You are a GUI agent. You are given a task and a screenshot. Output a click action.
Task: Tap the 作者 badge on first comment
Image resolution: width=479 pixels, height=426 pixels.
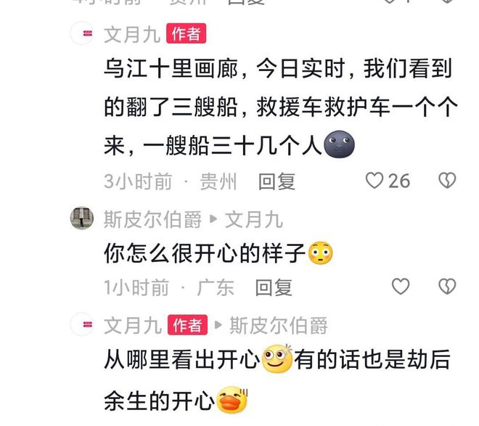(186, 33)
